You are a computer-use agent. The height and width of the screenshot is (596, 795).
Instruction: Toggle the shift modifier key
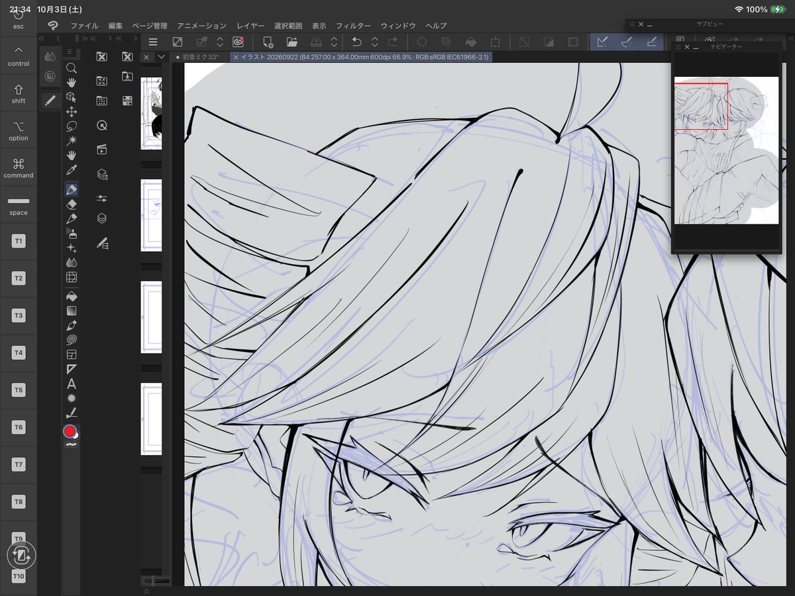pyautogui.click(x=19, y=93)
